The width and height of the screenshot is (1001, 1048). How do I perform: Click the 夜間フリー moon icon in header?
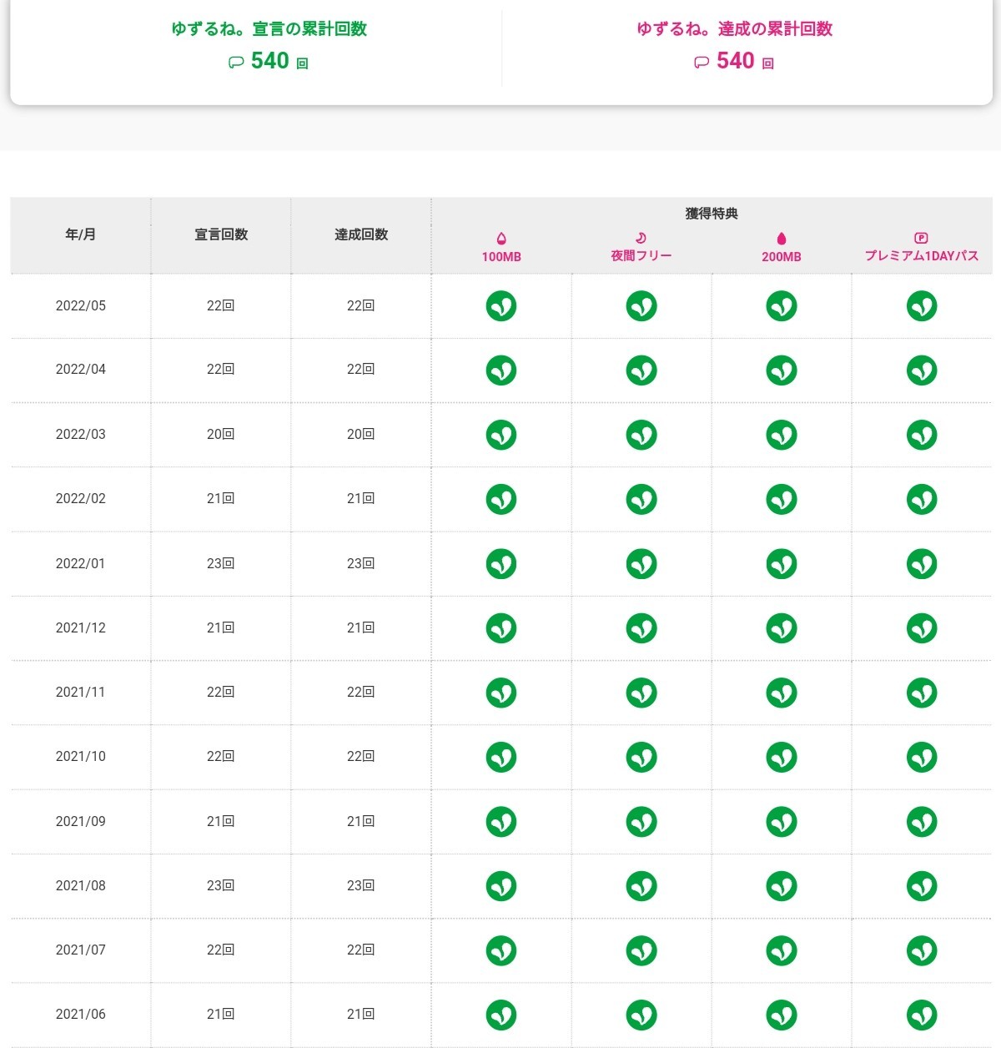click(x=641, y=238)
